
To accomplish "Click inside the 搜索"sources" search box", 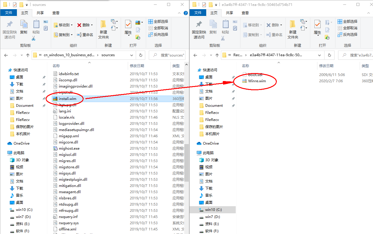I will tap(169, 55).
